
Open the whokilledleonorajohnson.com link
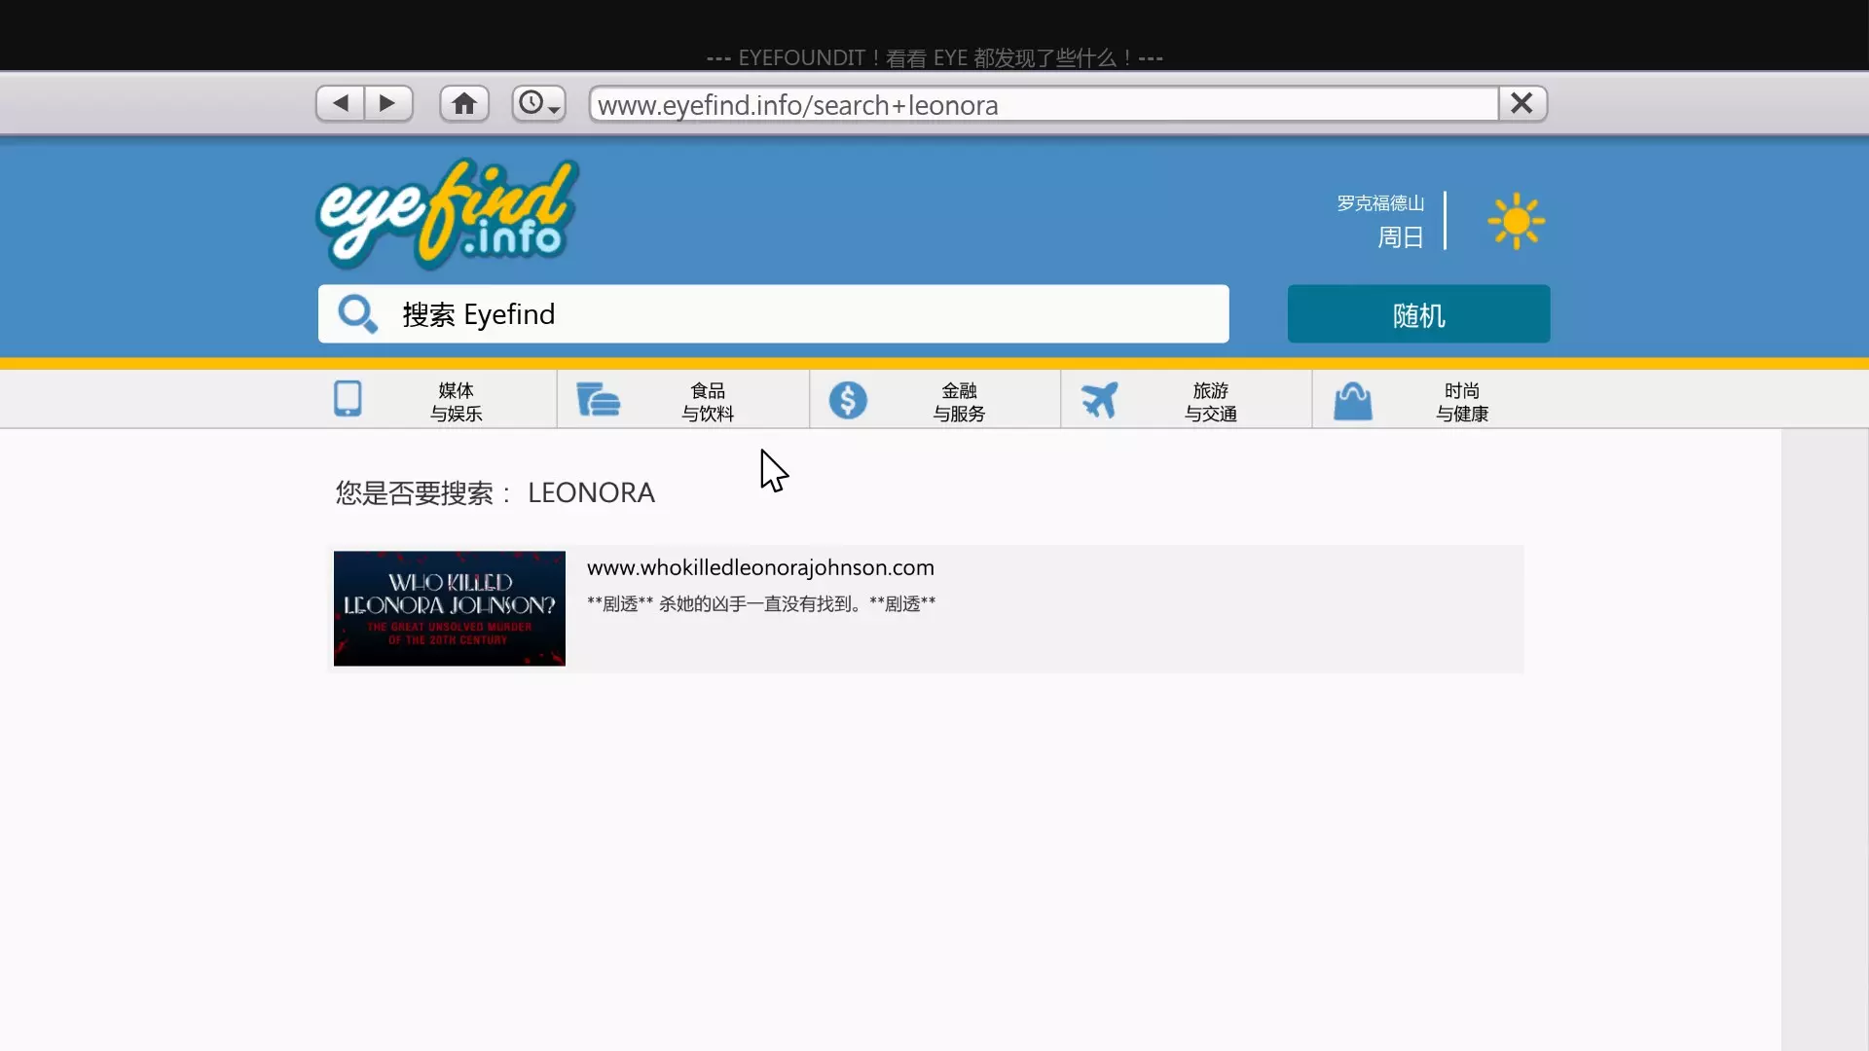(760, 567)
